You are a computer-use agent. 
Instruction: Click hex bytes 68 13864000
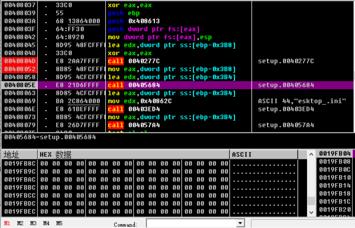(x=78, y=21)
